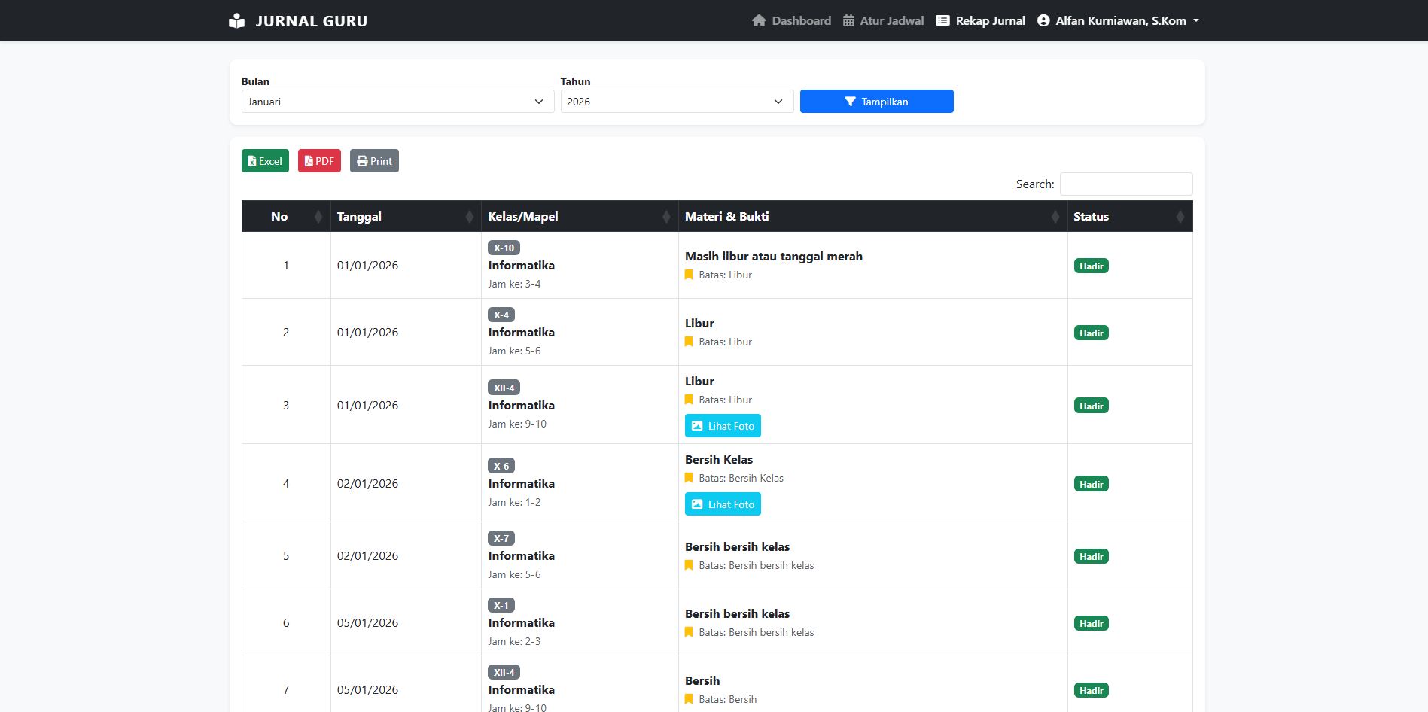The height and width of the screenshot is (712, 1428).
Task: Open the Bulan month dropdown
Action: click(x=397, y=102)
